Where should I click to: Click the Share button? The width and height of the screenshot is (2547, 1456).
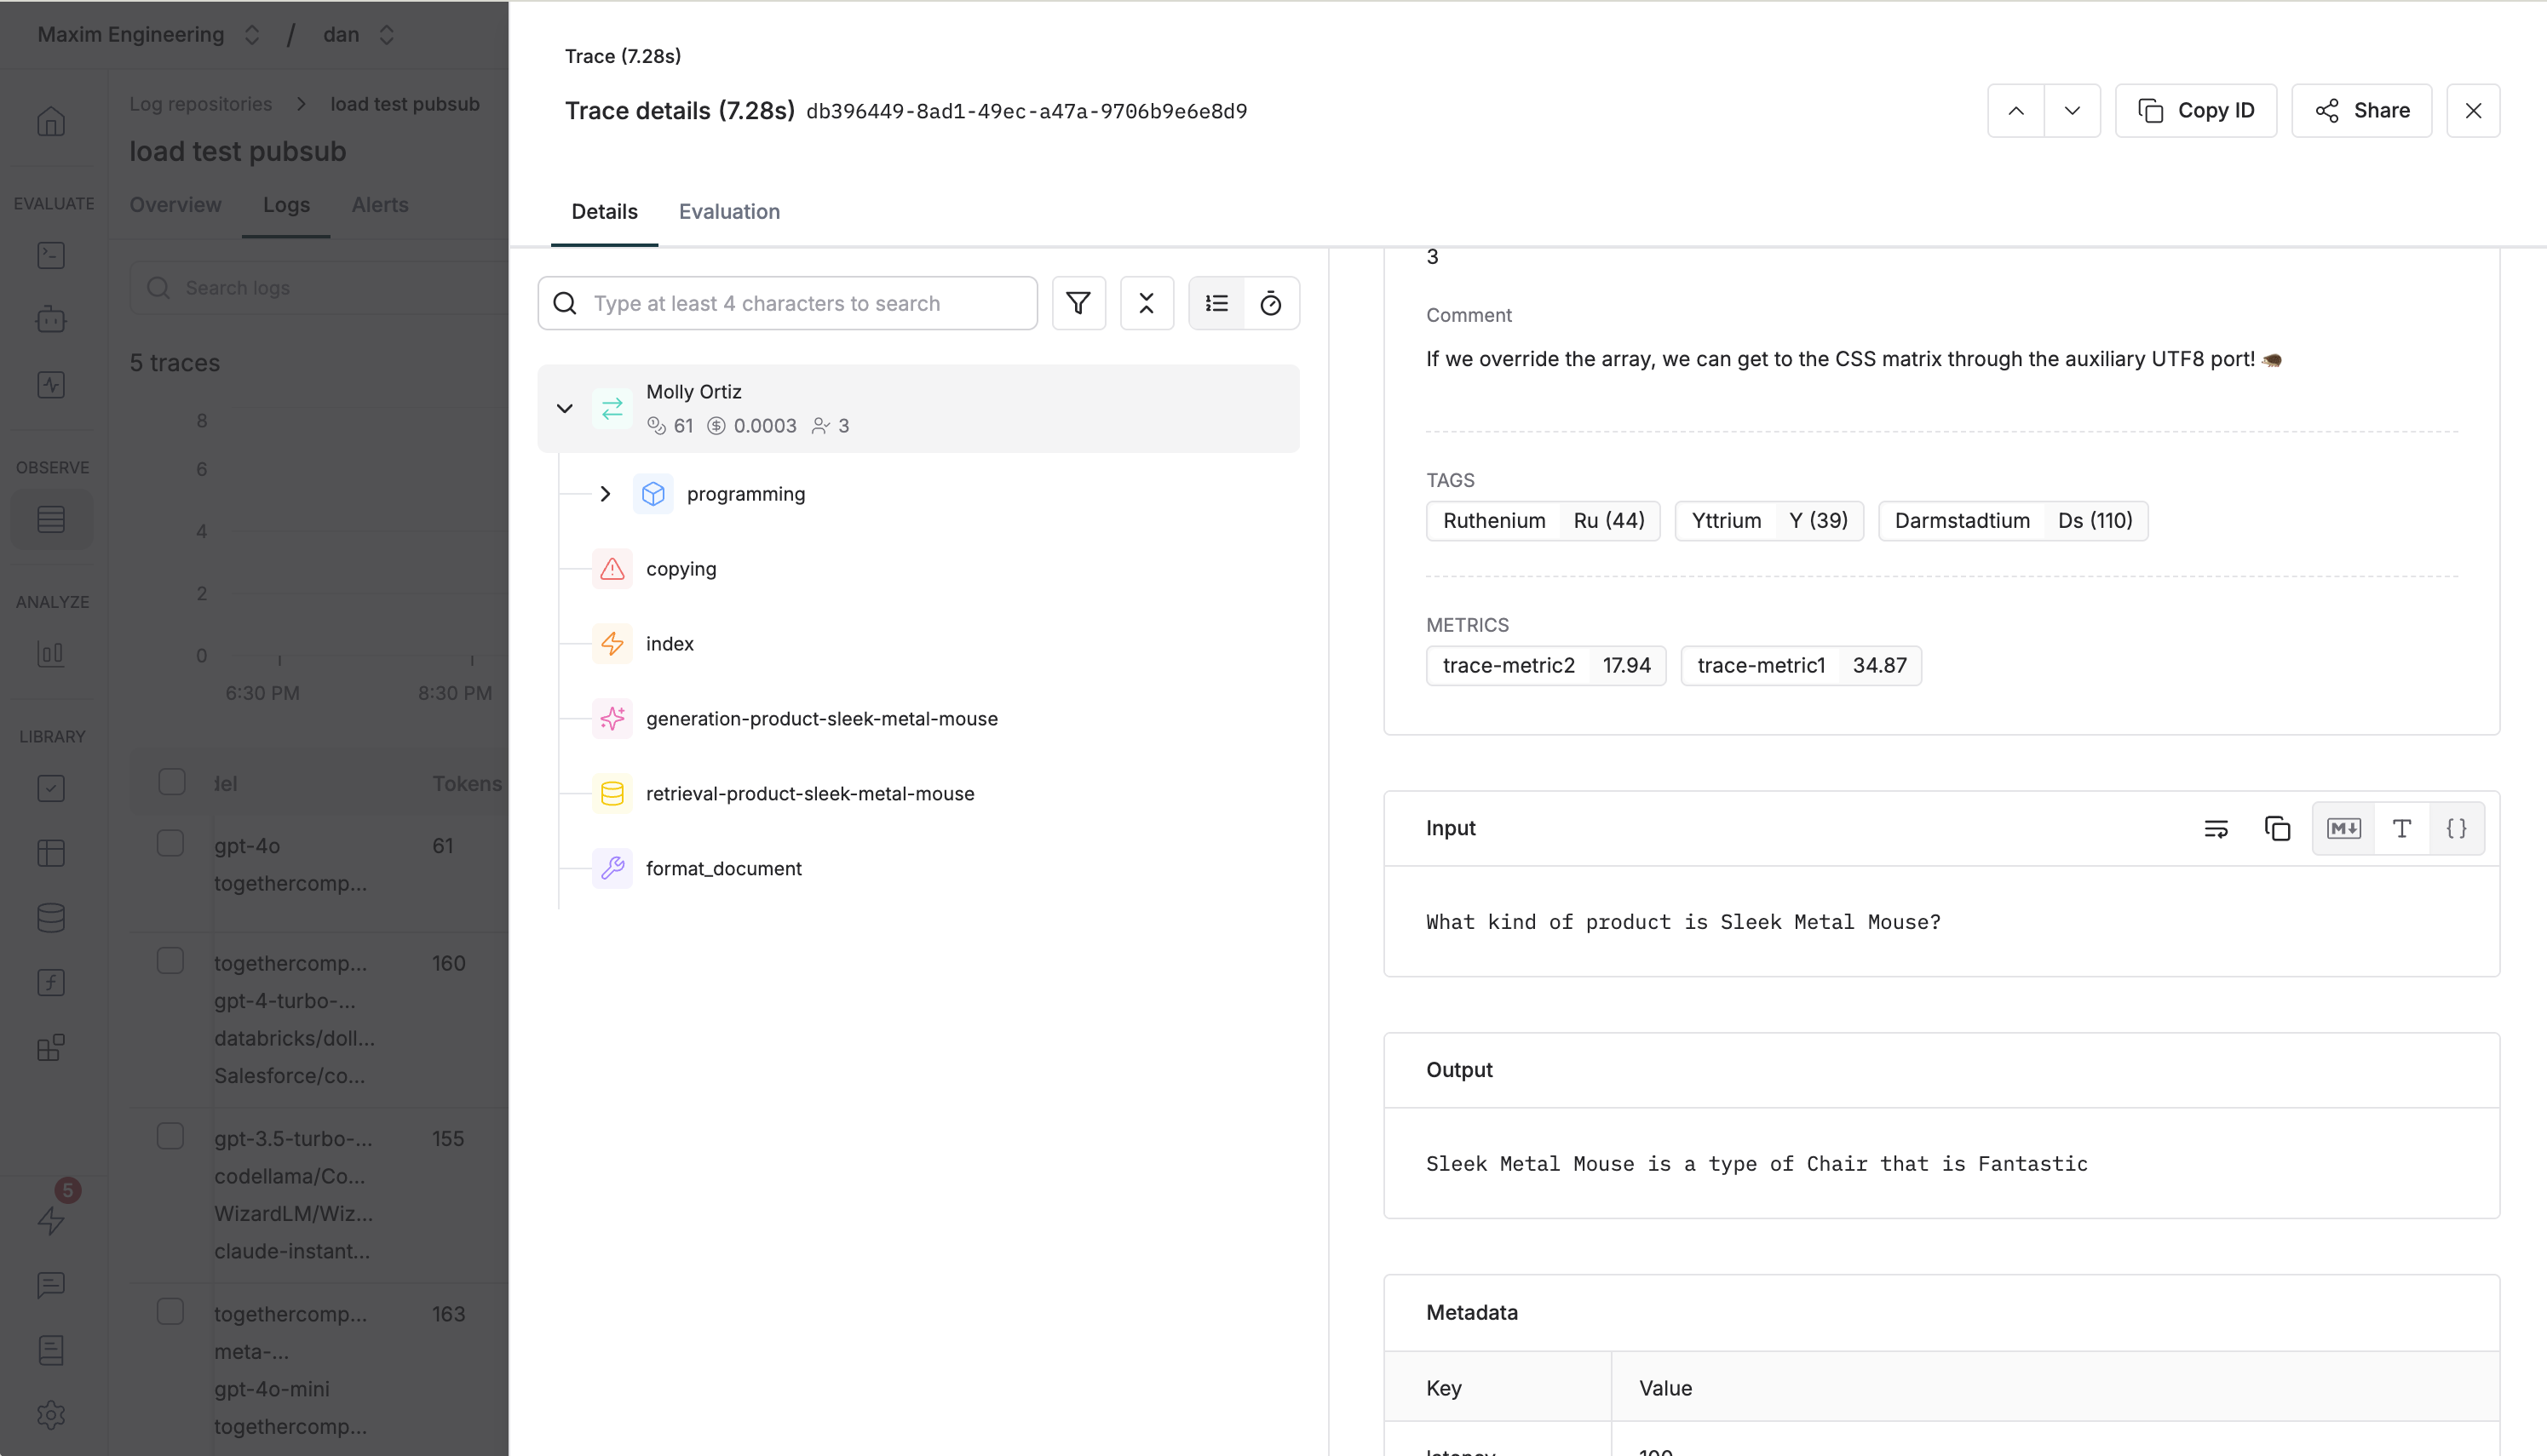[x=2361, y=110]
